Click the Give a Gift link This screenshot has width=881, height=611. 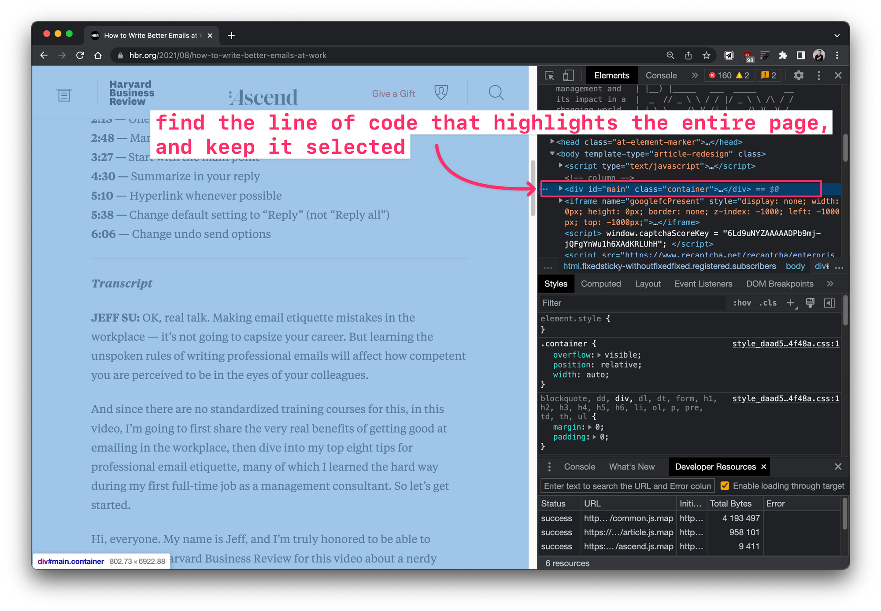pyautogui.click(x=393, y=94)
